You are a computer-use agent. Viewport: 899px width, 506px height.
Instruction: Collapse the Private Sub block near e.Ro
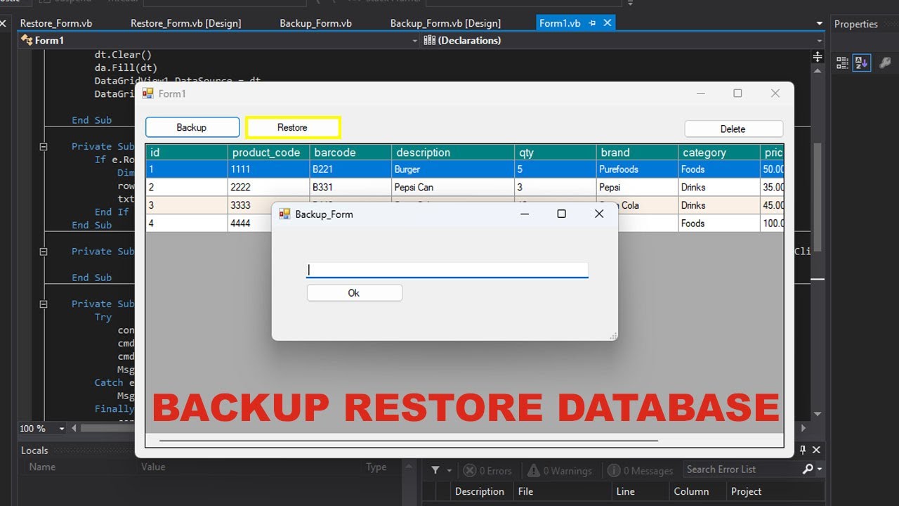tap(44, 147)
